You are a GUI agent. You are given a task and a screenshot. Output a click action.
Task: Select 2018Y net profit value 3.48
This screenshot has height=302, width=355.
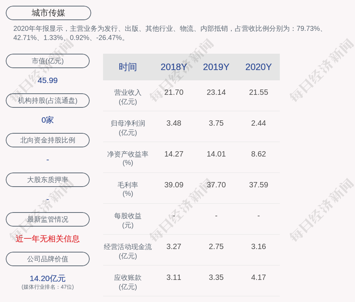pos(174,123)
